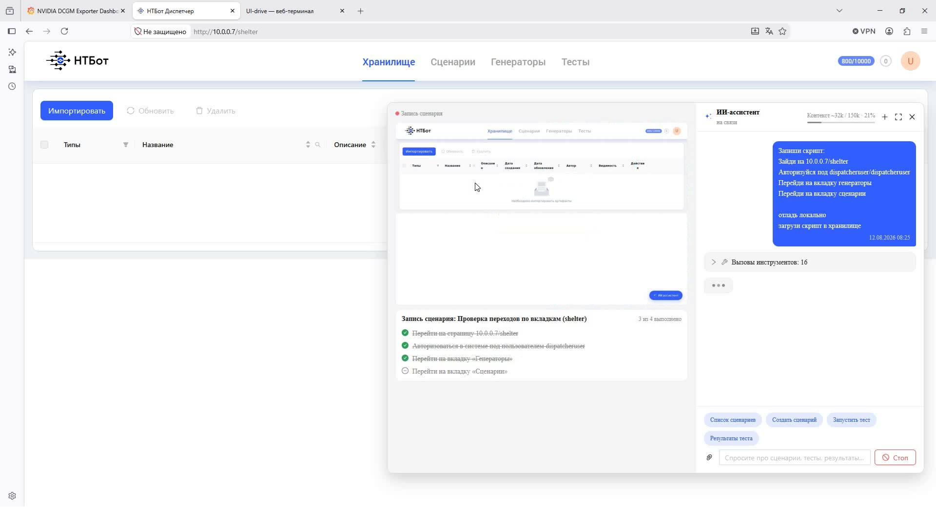Open the browser extensions puzzle icon

point(907,31)
